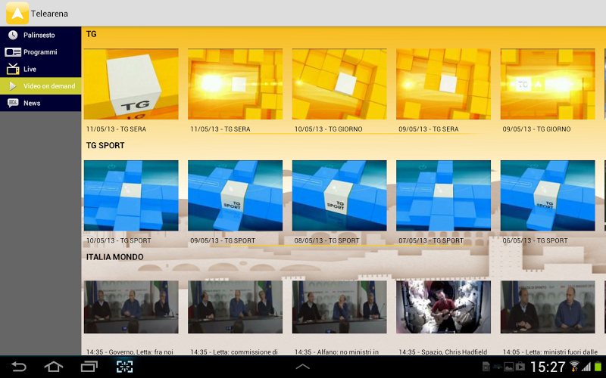The image size is (606, 378).
Task: Play 07/05/13 TG SPORT thumbnail
Action: click(x=443, y=196)
